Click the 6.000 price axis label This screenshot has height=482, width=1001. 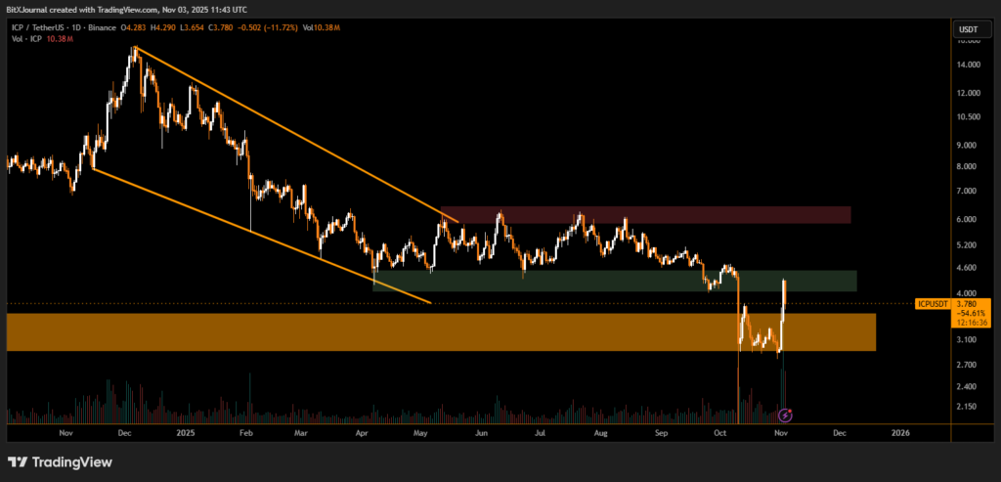[x=969, y=219]
